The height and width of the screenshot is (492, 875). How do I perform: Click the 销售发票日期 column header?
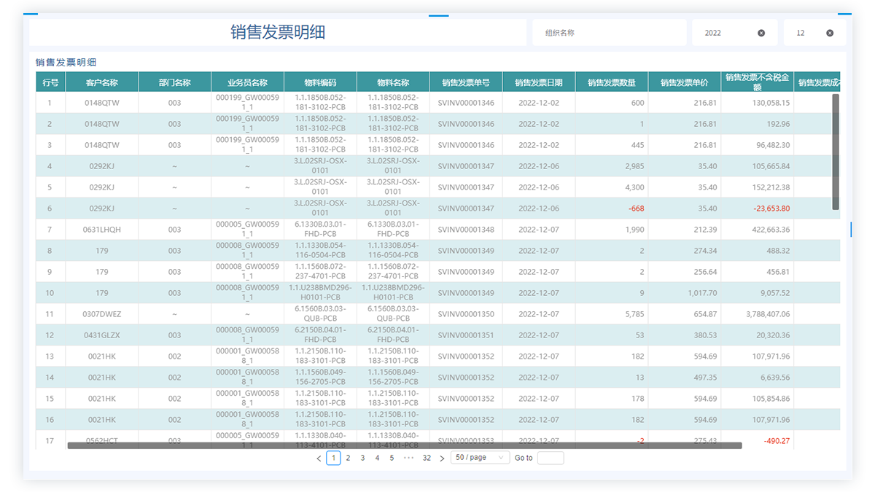[x=538, y=82]
